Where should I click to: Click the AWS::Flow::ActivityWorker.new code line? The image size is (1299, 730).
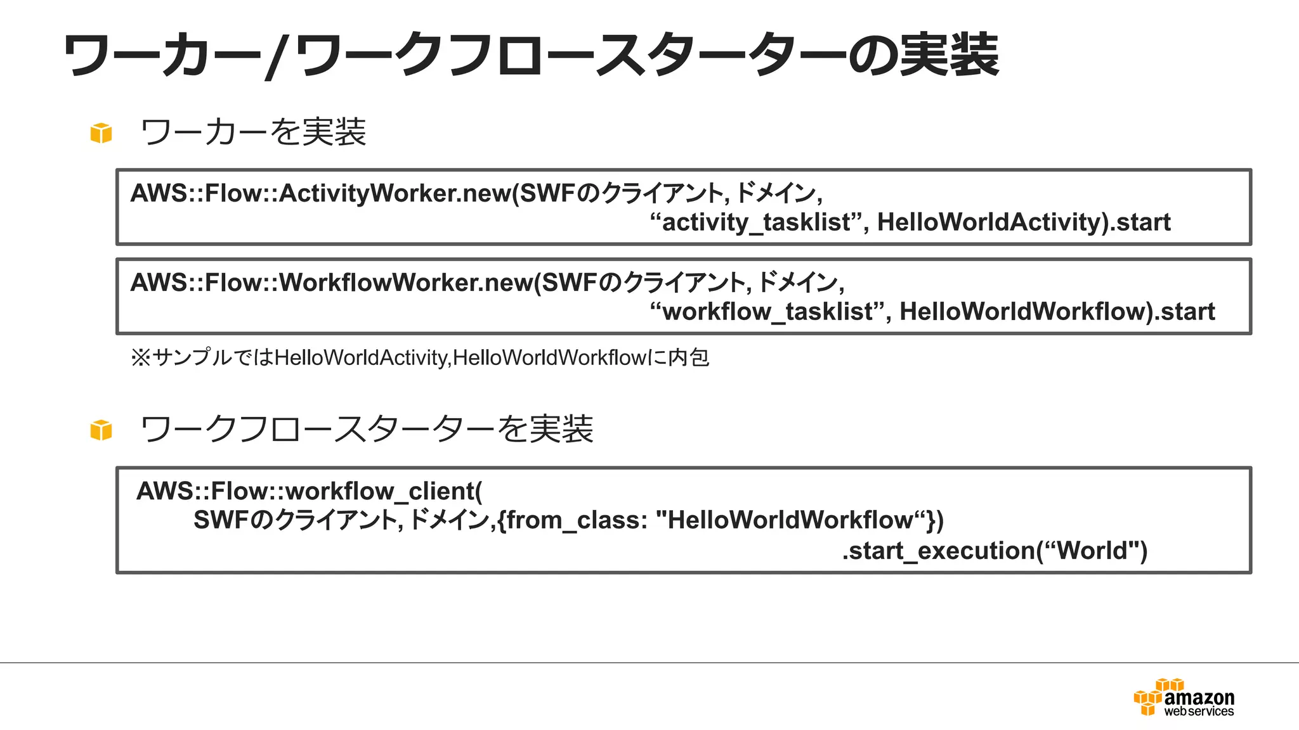476,193
